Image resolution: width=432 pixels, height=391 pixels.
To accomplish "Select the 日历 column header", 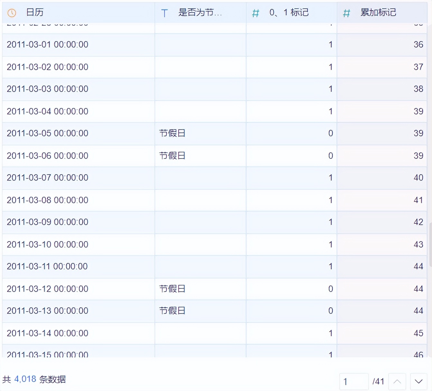I will point(78,13).
